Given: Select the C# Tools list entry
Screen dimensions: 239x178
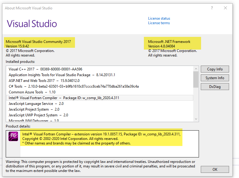Looking at the screenshot, I should tap(73, 86).
